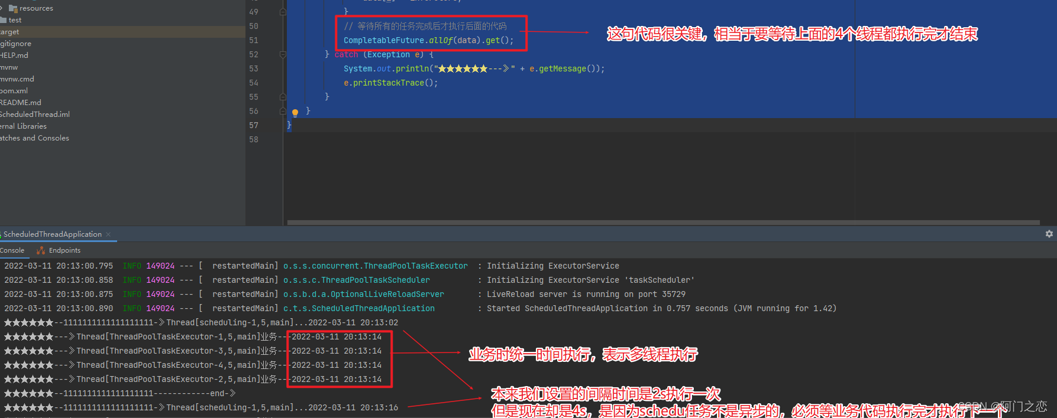Click the 20:13:00.795 log timestamp
1057x418 pixels.
59,266
